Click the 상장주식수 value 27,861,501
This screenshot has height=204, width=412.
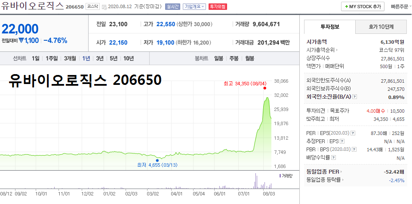(x=393, y=58)
